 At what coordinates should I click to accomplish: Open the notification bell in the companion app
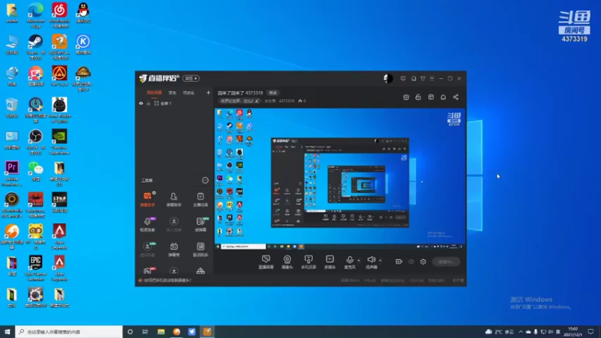point(443,98)
